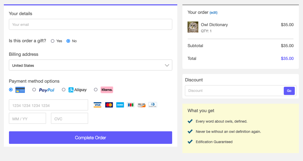This screenshot has height=161, width=303.
Task: Click the Visa card icon
Action: 97,105
